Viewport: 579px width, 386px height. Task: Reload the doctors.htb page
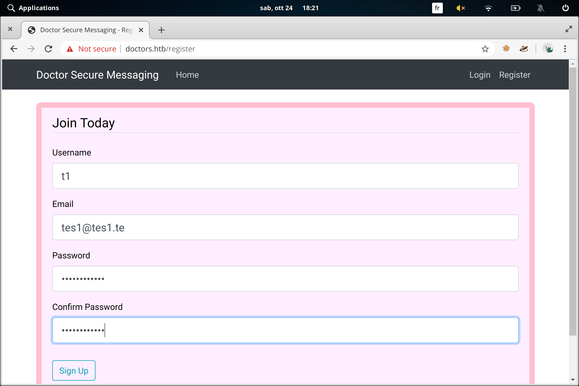48,49
